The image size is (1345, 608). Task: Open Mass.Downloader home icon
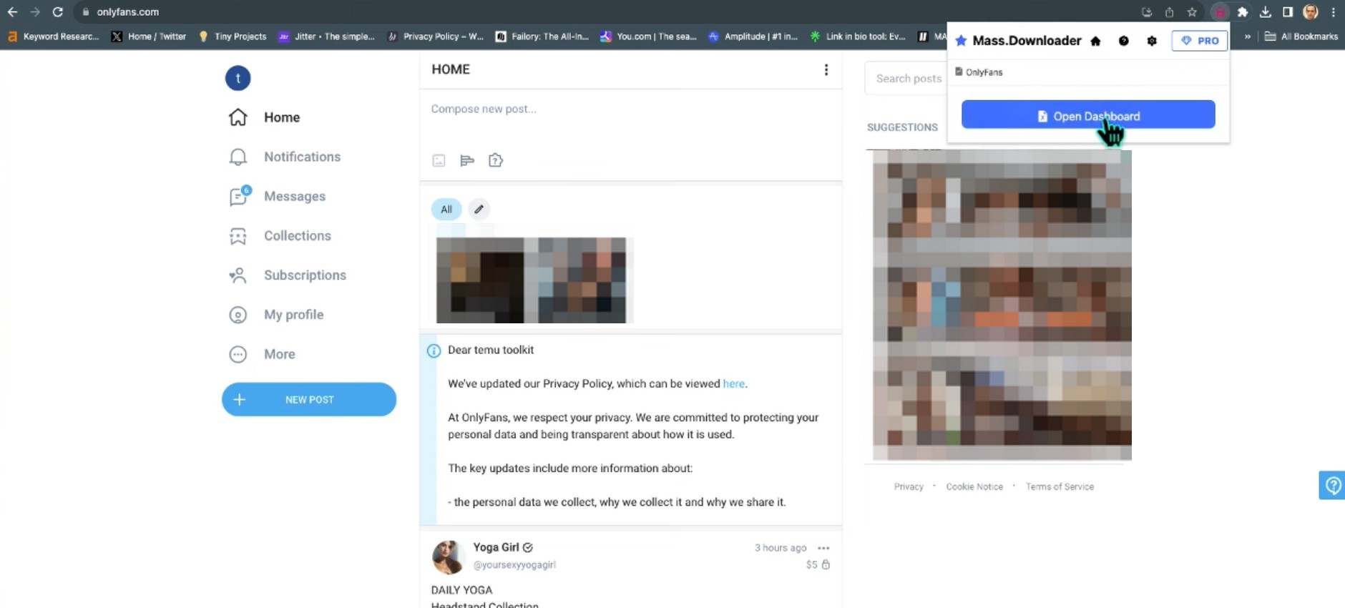[x=1095, y=41]
